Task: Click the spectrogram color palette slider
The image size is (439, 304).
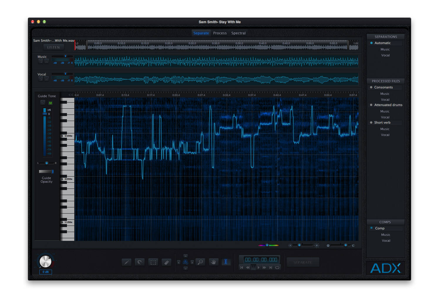Action: pos(268,245)
